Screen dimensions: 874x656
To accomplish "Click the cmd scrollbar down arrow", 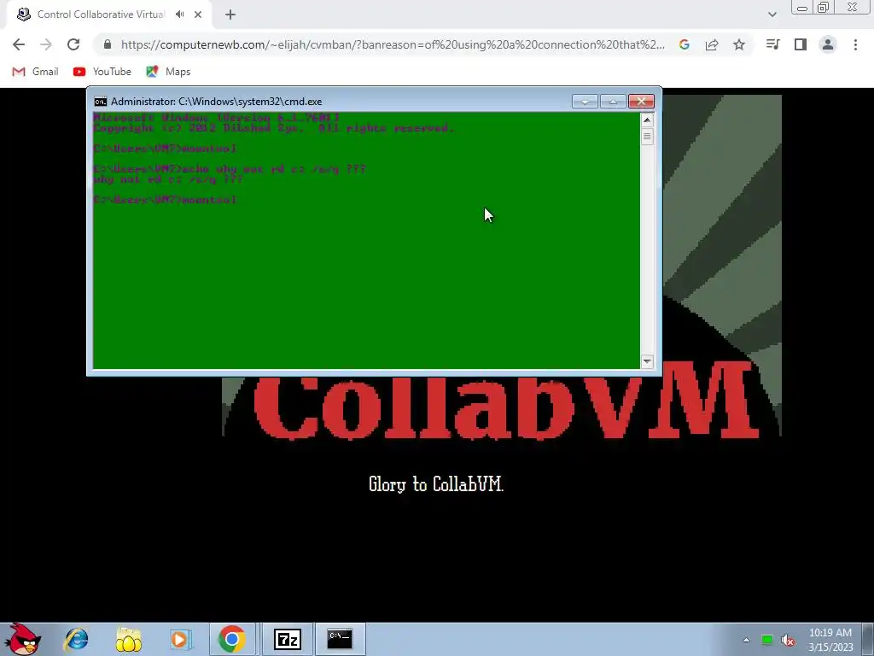I will (647, 361).
